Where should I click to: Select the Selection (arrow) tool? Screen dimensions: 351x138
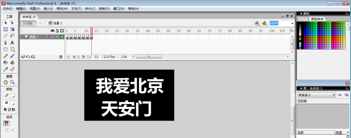[6, 22]
